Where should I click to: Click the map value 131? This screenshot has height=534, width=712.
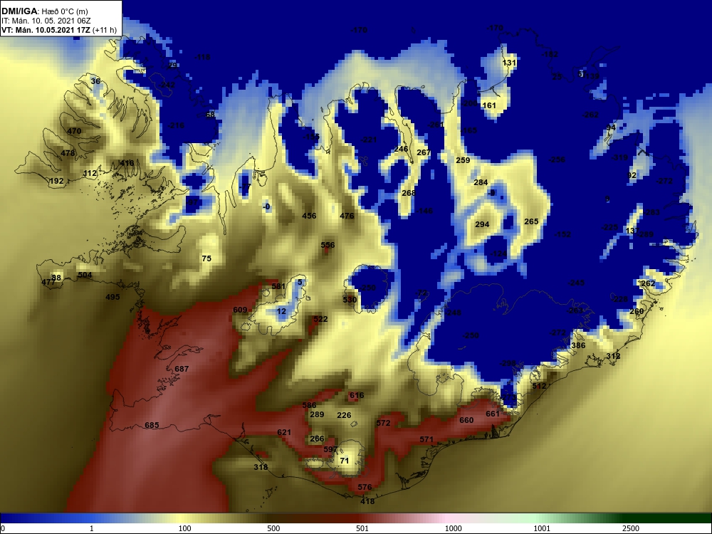(x=510, y=63)
